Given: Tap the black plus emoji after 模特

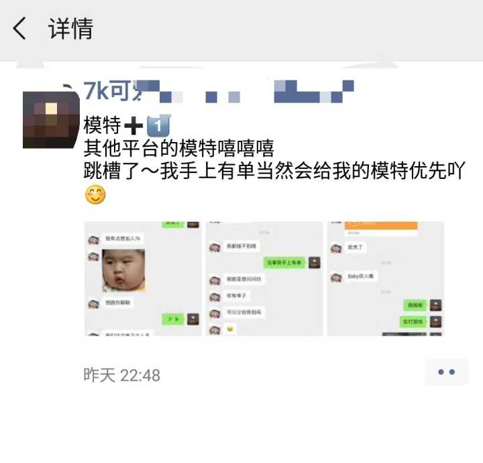Looking at the screenshot, I should [x=133, y=125].
